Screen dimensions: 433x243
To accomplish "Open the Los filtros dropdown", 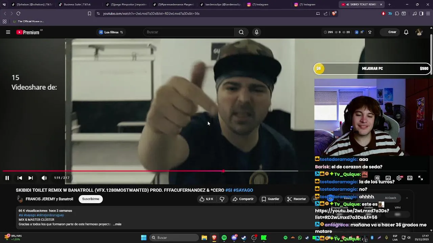I will pyautogui.click(x=111, y=32).
